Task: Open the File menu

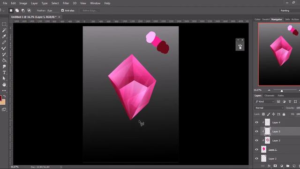Action: pyautogui.click(x=5, y=3)
